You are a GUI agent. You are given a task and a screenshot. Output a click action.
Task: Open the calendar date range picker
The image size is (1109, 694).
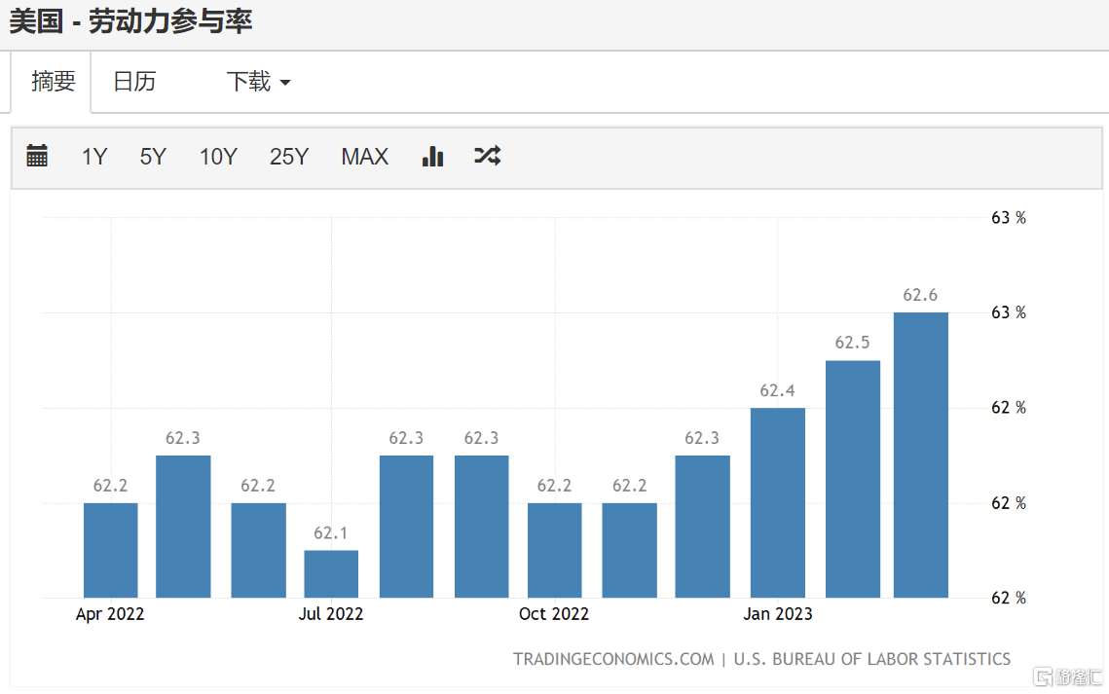tap(37, 156)
